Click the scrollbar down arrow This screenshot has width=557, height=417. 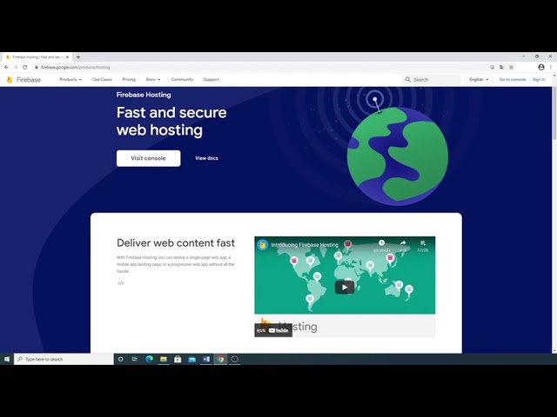point(554,351)
